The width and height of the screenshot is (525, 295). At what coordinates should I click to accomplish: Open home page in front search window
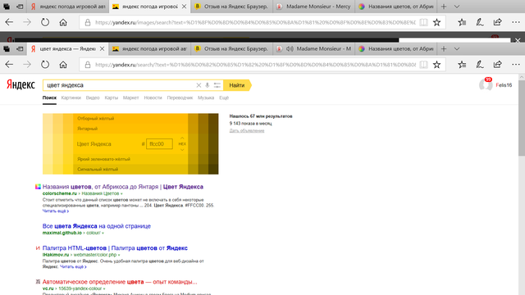click(63, 65)
